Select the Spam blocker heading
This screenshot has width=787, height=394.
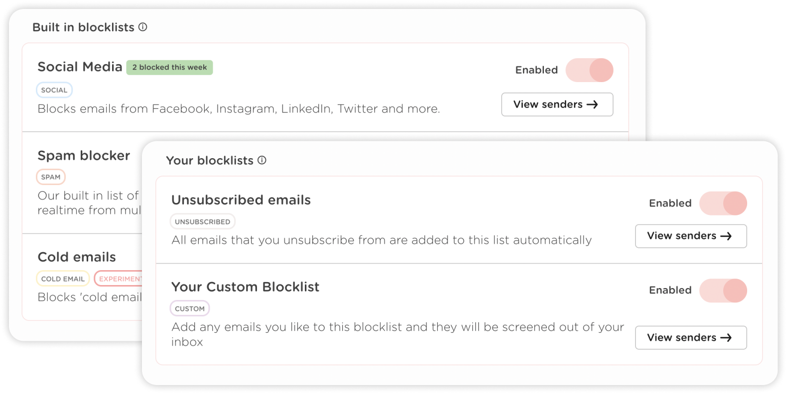click(83, 155)
